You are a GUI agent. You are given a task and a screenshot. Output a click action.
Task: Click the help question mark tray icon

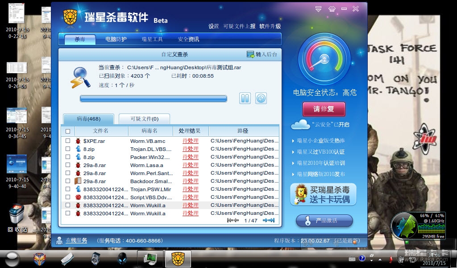pos(361,258)
